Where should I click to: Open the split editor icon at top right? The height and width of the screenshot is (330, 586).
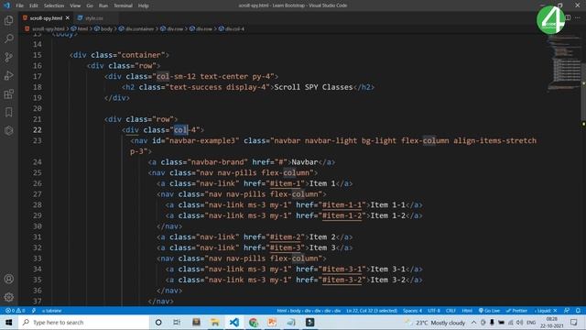(x=568, y=18)
